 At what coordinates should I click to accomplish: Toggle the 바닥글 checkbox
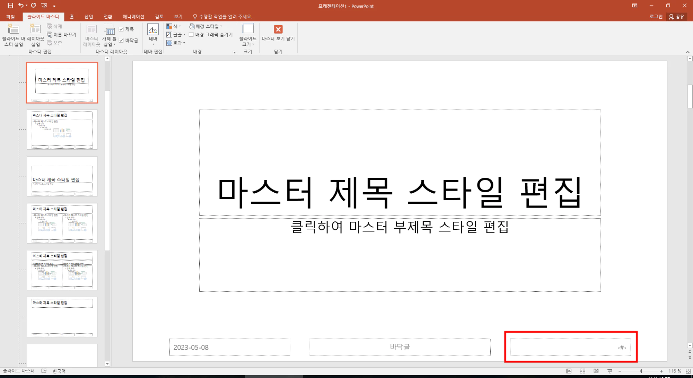[x=121, y=40]
